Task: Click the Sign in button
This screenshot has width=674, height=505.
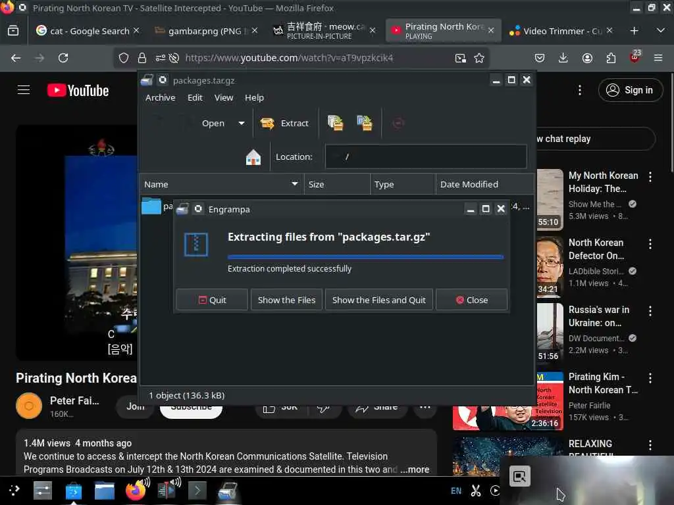Action: coord(630,90)
